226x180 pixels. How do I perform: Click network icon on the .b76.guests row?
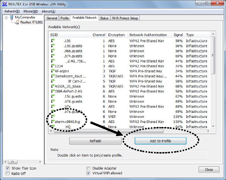[x=53, y=101]
